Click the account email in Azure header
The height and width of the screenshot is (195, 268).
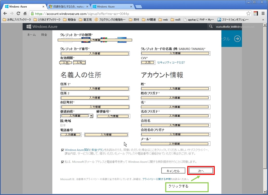(x=235, y=27)
